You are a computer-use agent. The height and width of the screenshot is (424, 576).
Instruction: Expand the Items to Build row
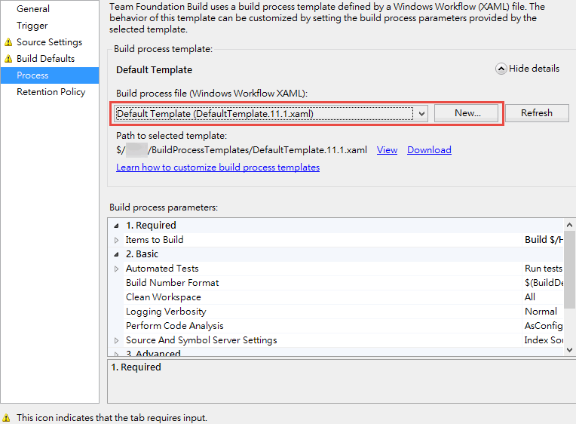117,240
